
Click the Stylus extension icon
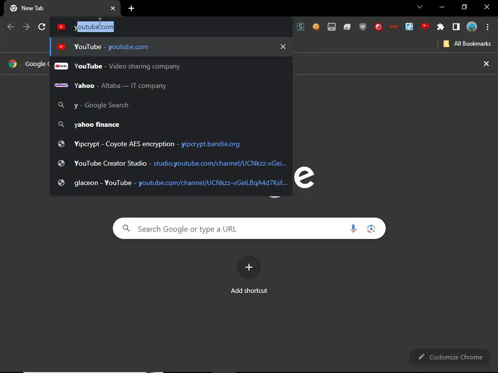pyautogui.click(x=301, y=27)
